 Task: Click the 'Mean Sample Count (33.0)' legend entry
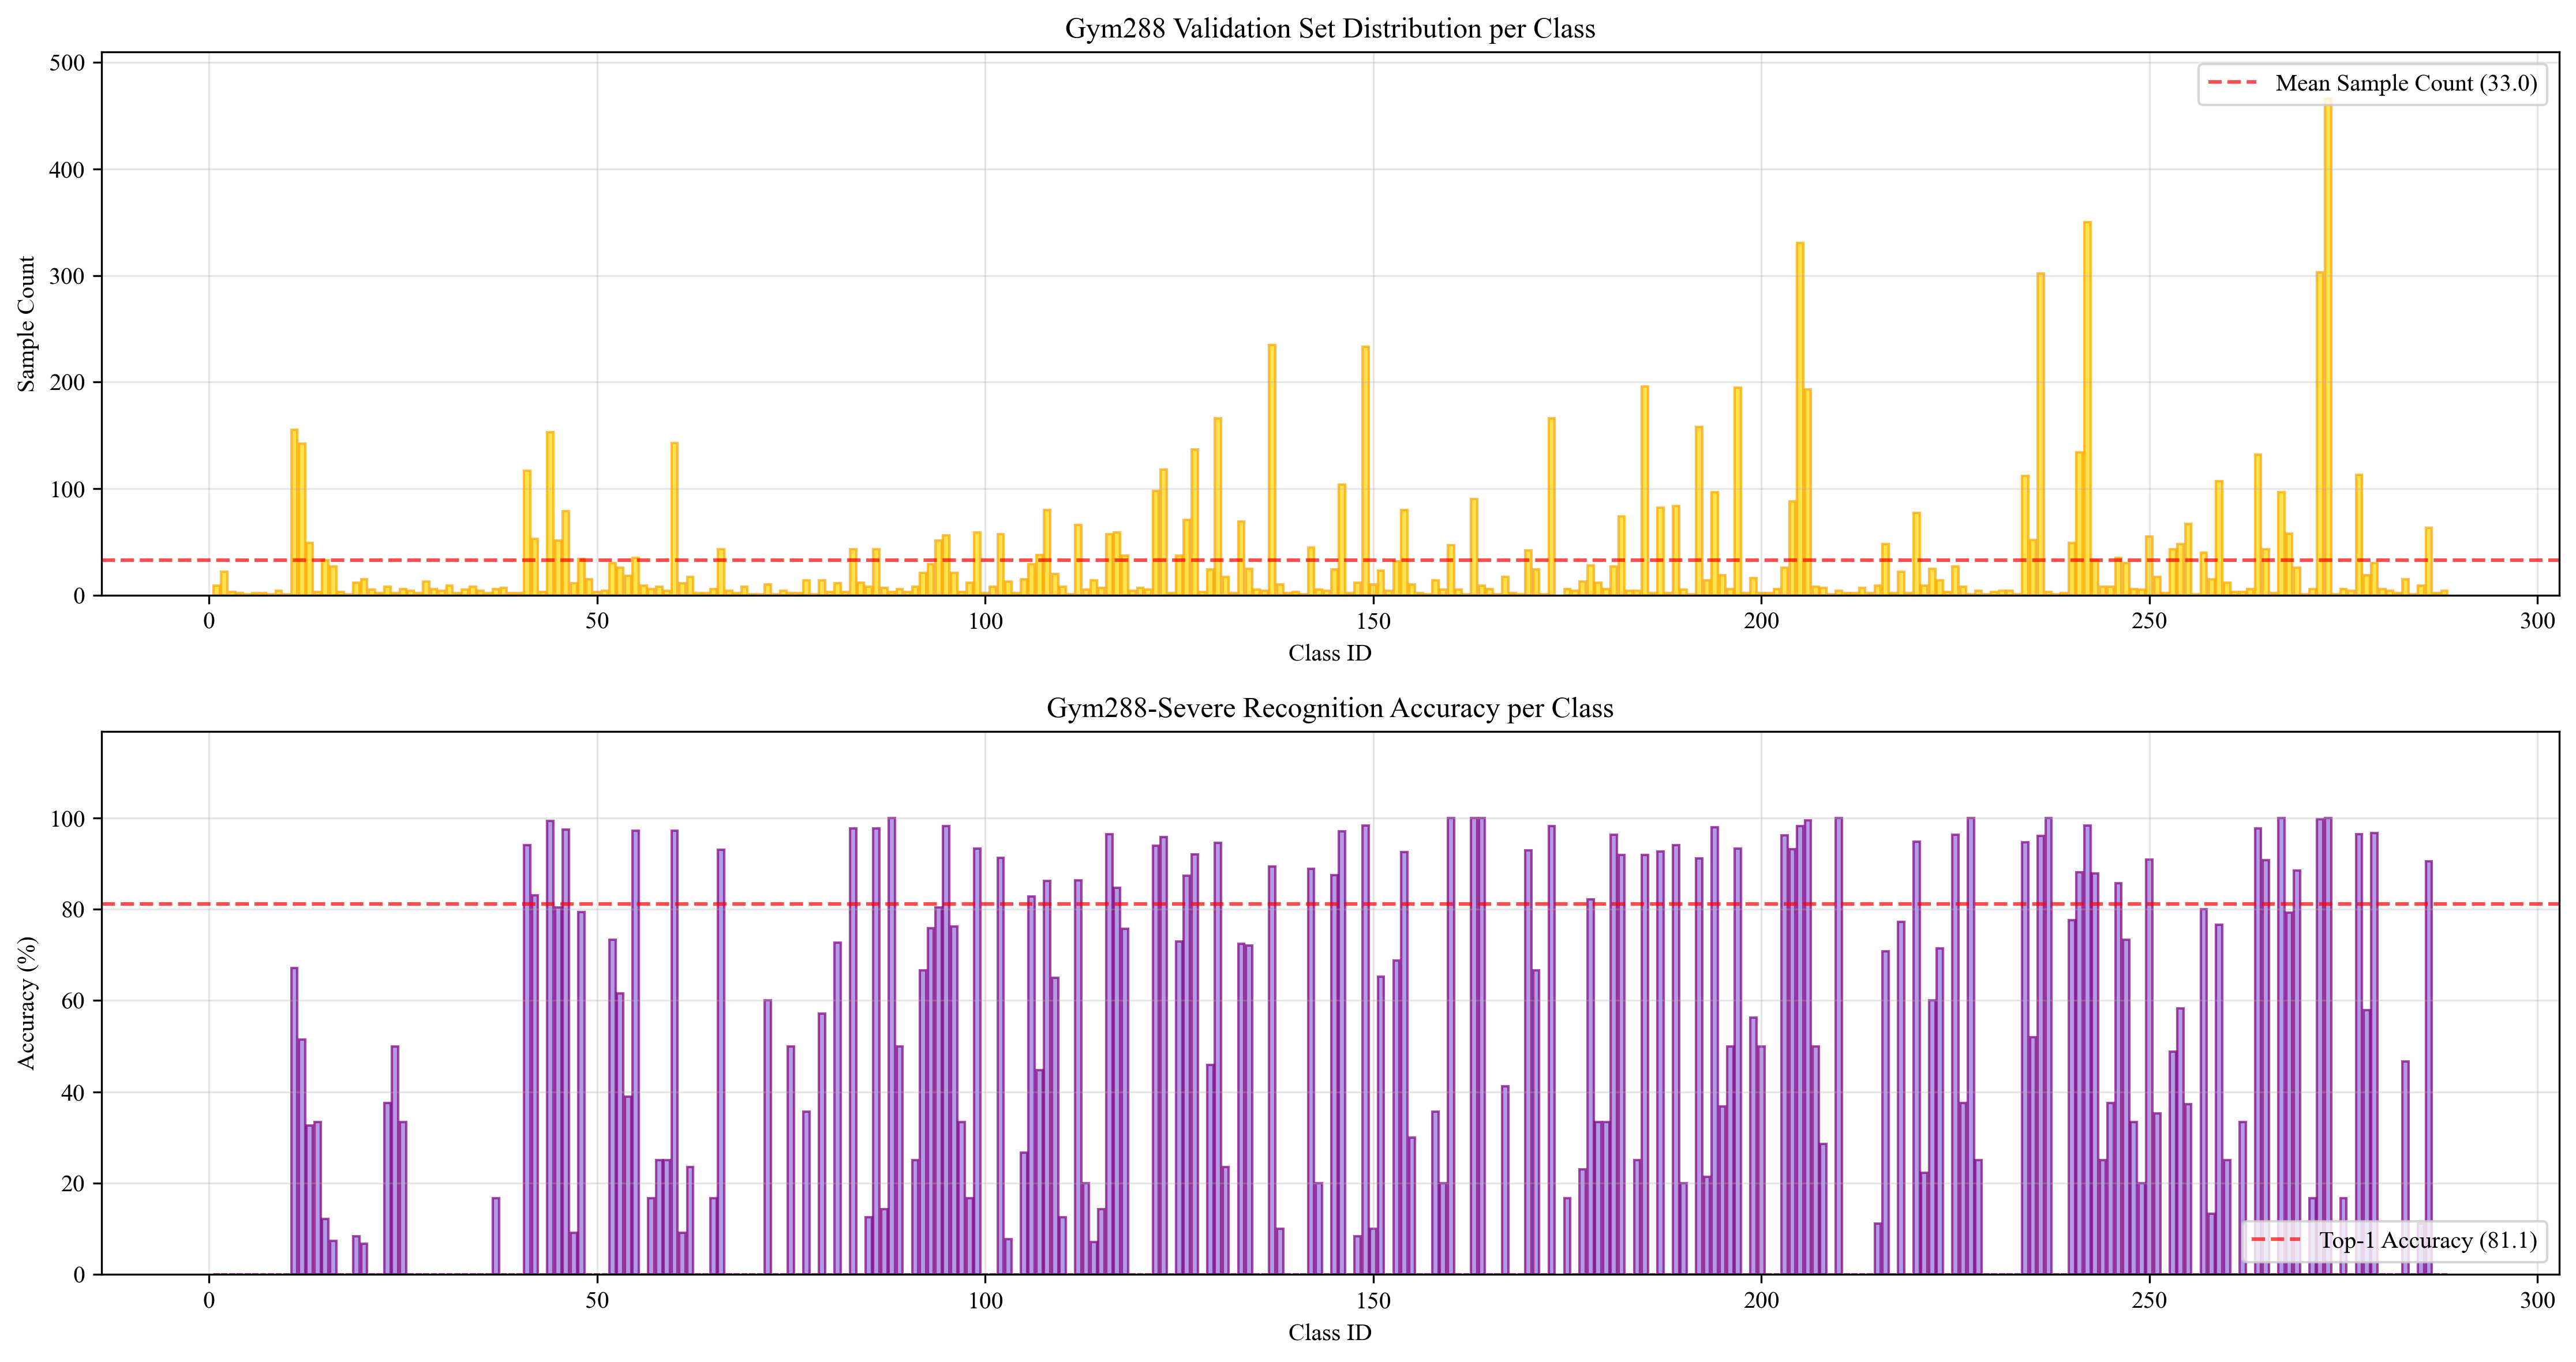2405,83
